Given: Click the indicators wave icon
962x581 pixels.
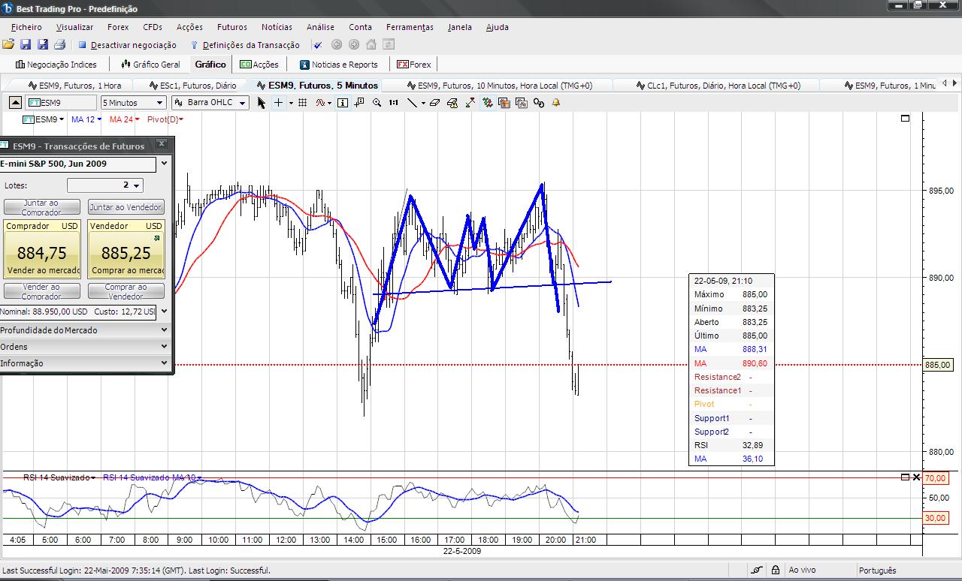Looking at the screenshot, I should (321, 103).
